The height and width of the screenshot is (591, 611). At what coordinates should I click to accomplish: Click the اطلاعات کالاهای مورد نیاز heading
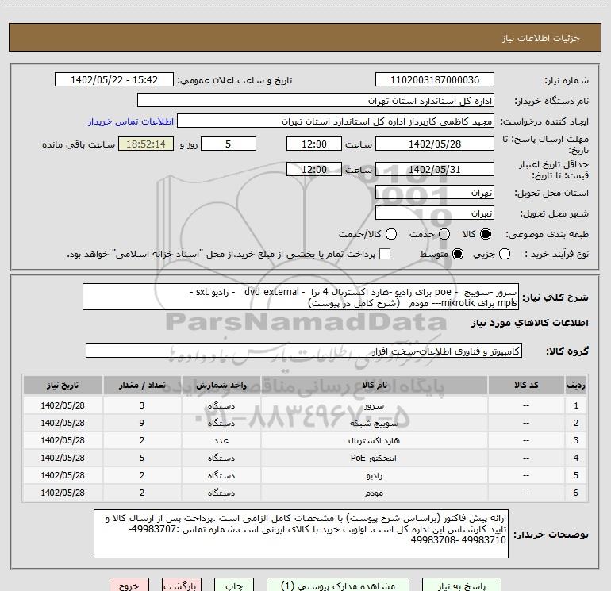(x=529, y=323)
